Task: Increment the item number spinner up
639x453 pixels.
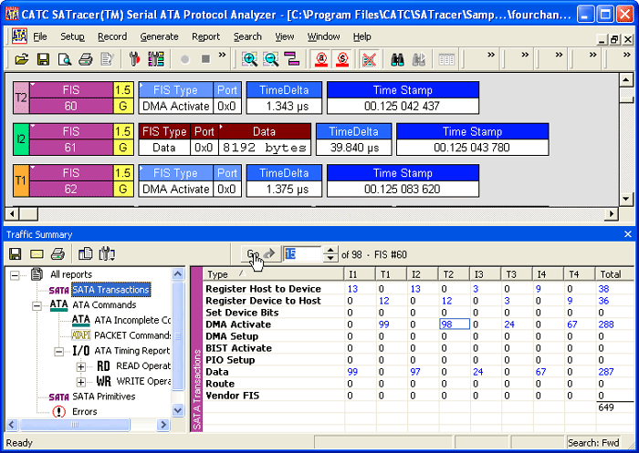Action: click(330, 251)
